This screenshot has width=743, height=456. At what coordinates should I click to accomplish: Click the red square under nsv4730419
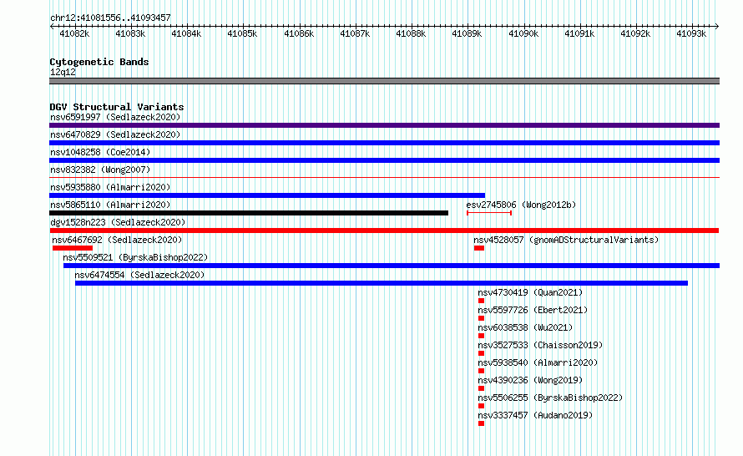[482, 301]
